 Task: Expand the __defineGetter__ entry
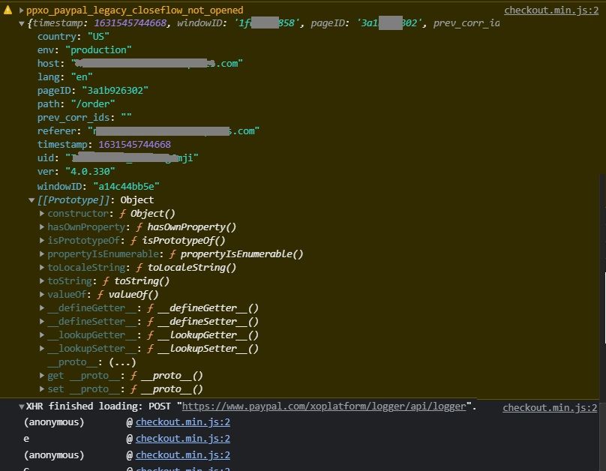point(42,308)
